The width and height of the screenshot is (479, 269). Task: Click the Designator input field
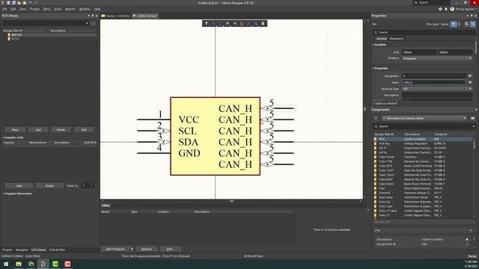coord(434,76)
